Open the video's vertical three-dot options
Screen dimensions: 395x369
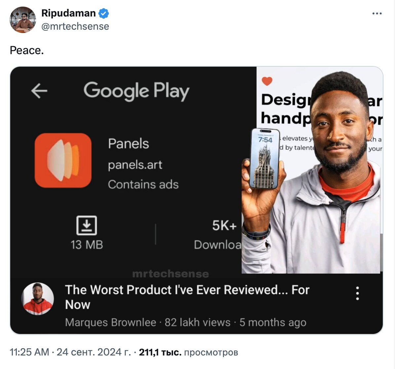tap(357, 293)
